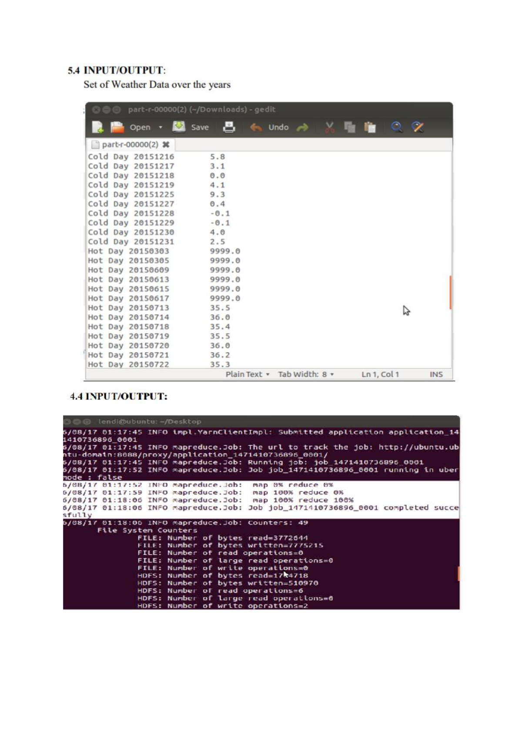
Task: Click the value 36.2 for 20150721
Action: click(x=220, y=355)
